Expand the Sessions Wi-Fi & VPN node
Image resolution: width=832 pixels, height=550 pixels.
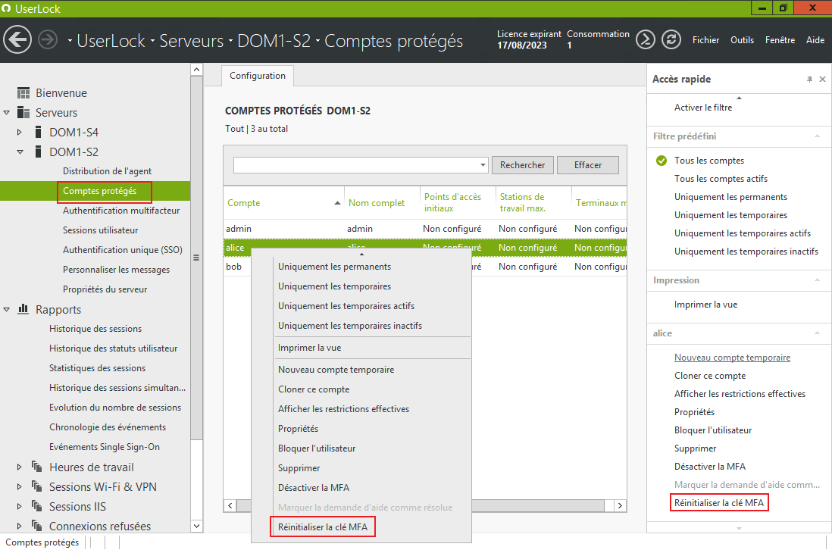[x=20, y=487]
